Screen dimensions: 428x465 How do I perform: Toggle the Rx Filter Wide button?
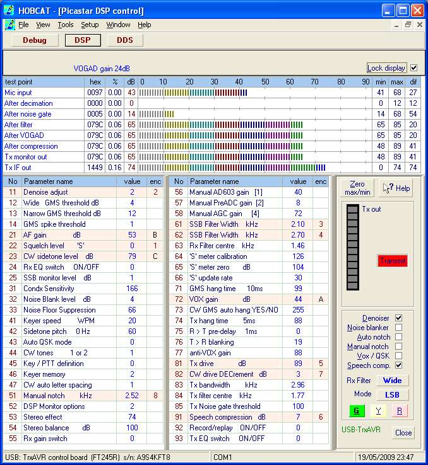click(x=392, y=381)
